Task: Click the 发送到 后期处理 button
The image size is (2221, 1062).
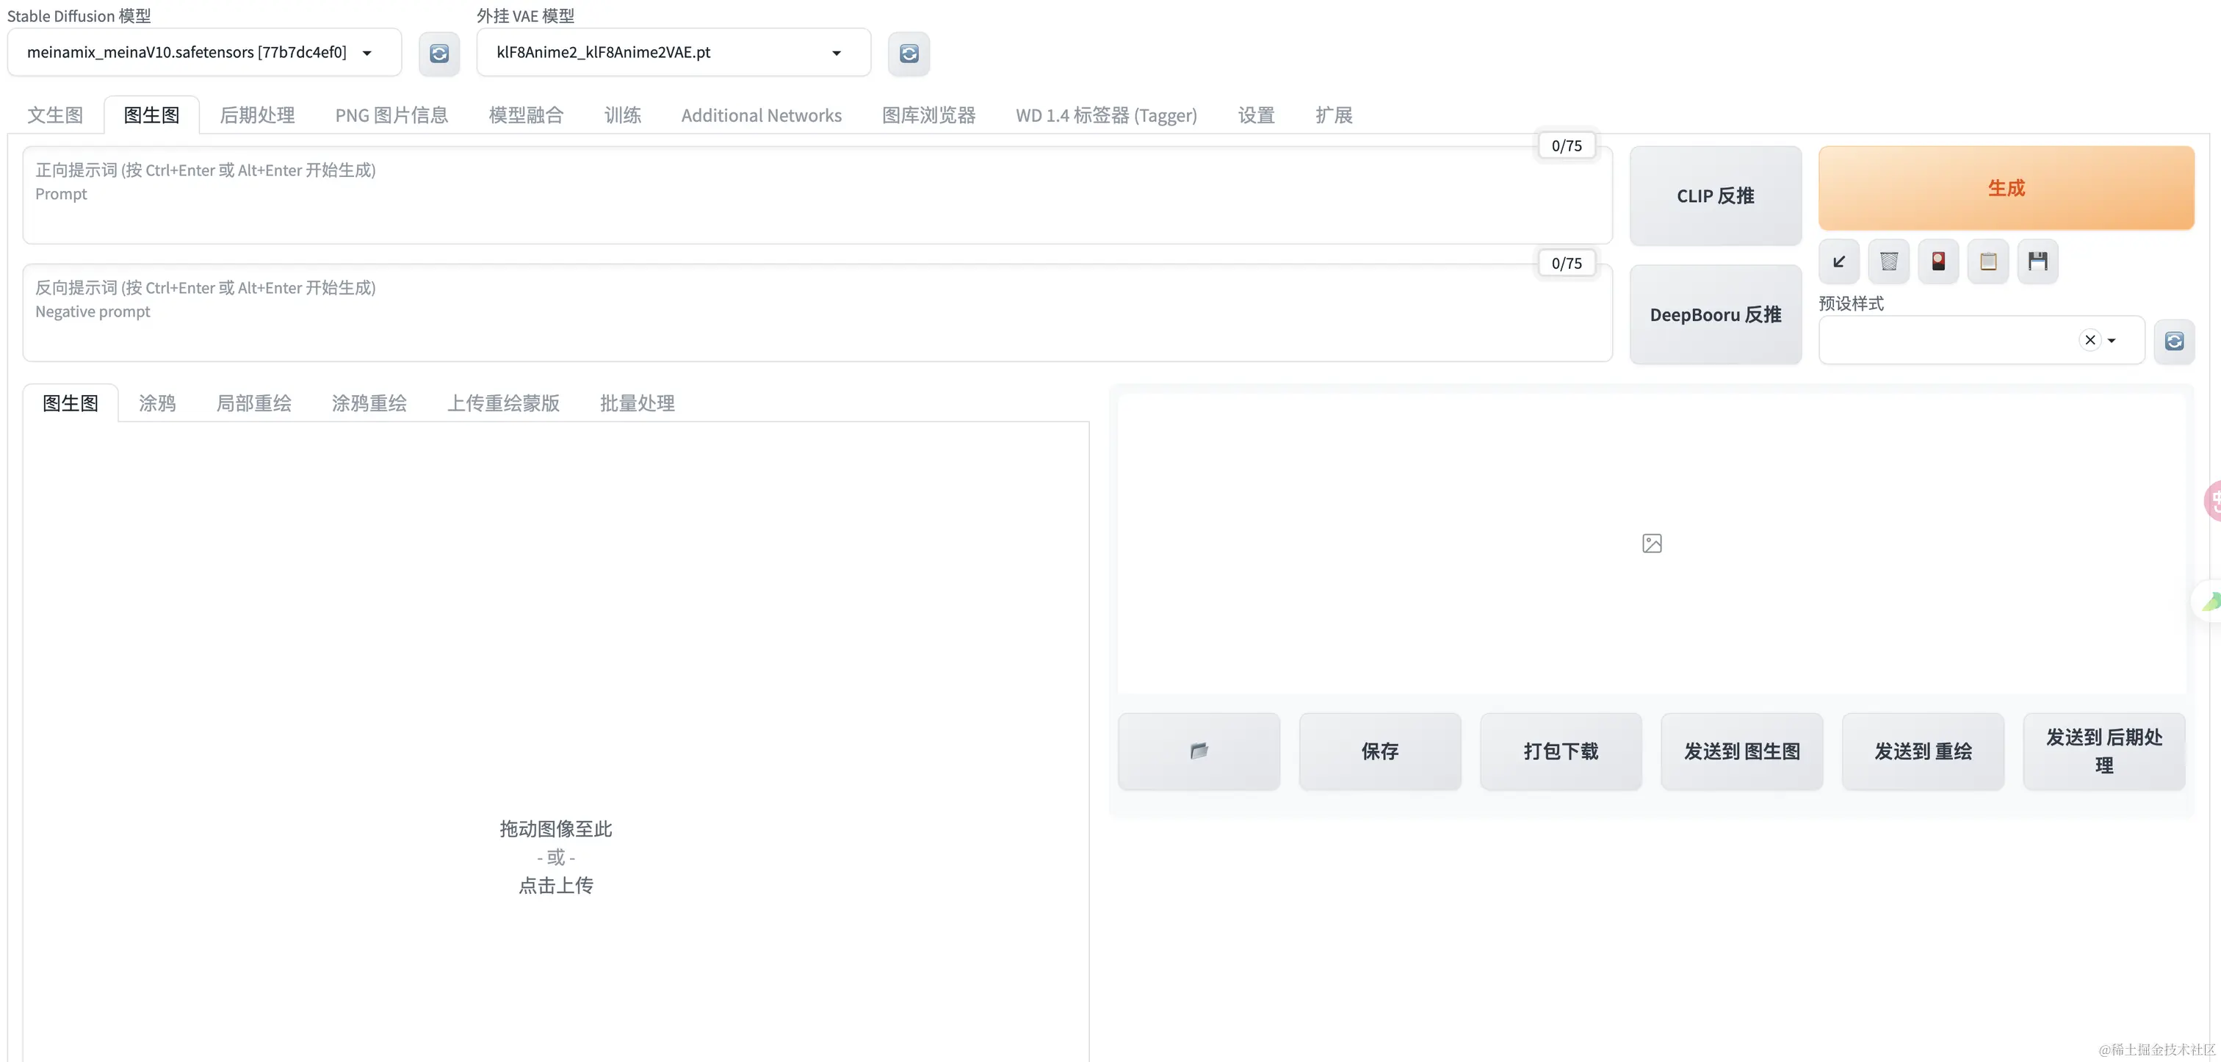Action: coord(2105,751)
